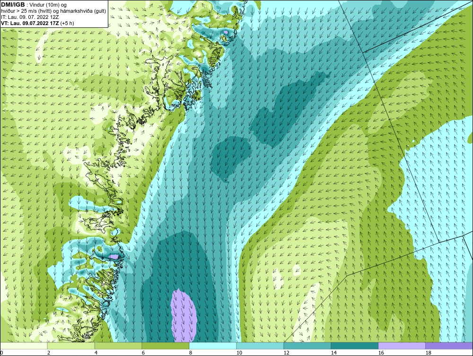
Task: Click legend tick label 10
Action: 239,353
